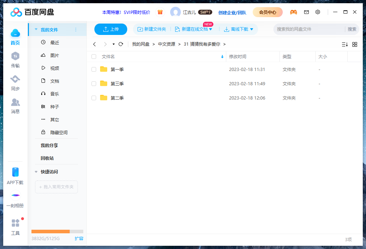Select all files via header checkbox

[94, 56]
